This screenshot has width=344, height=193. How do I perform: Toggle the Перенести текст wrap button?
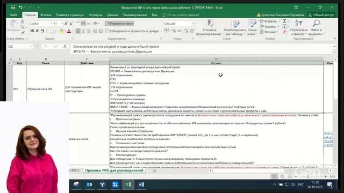click(x=119, y=24)
